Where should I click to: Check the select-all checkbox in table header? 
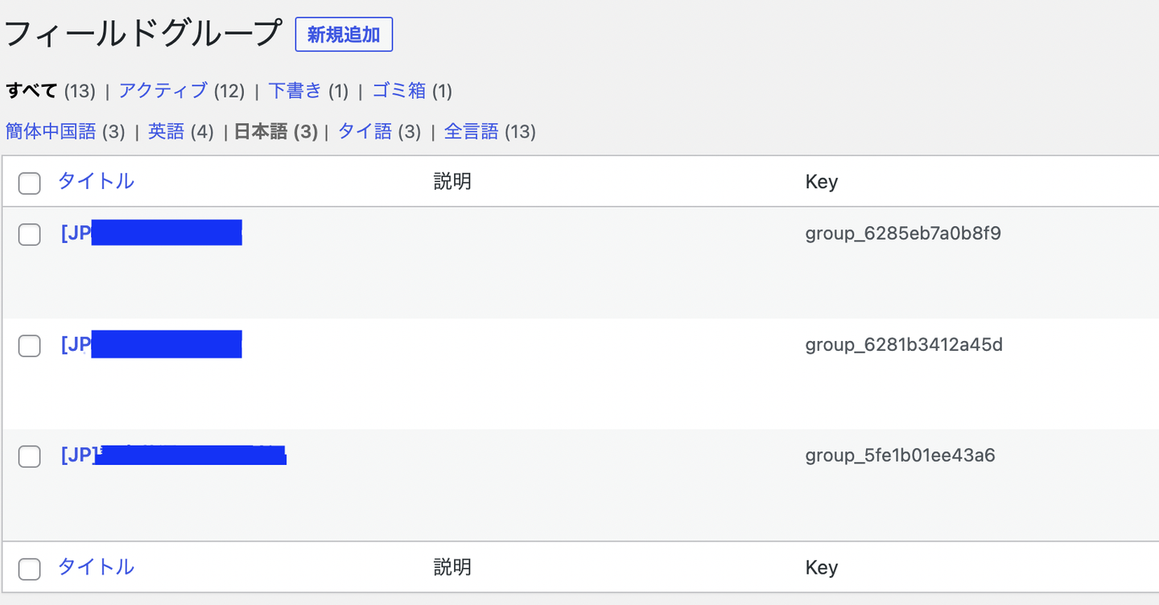pos(30,183)
